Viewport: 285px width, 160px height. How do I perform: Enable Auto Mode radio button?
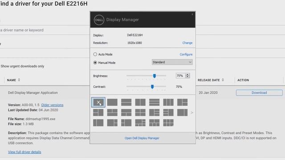95,54
